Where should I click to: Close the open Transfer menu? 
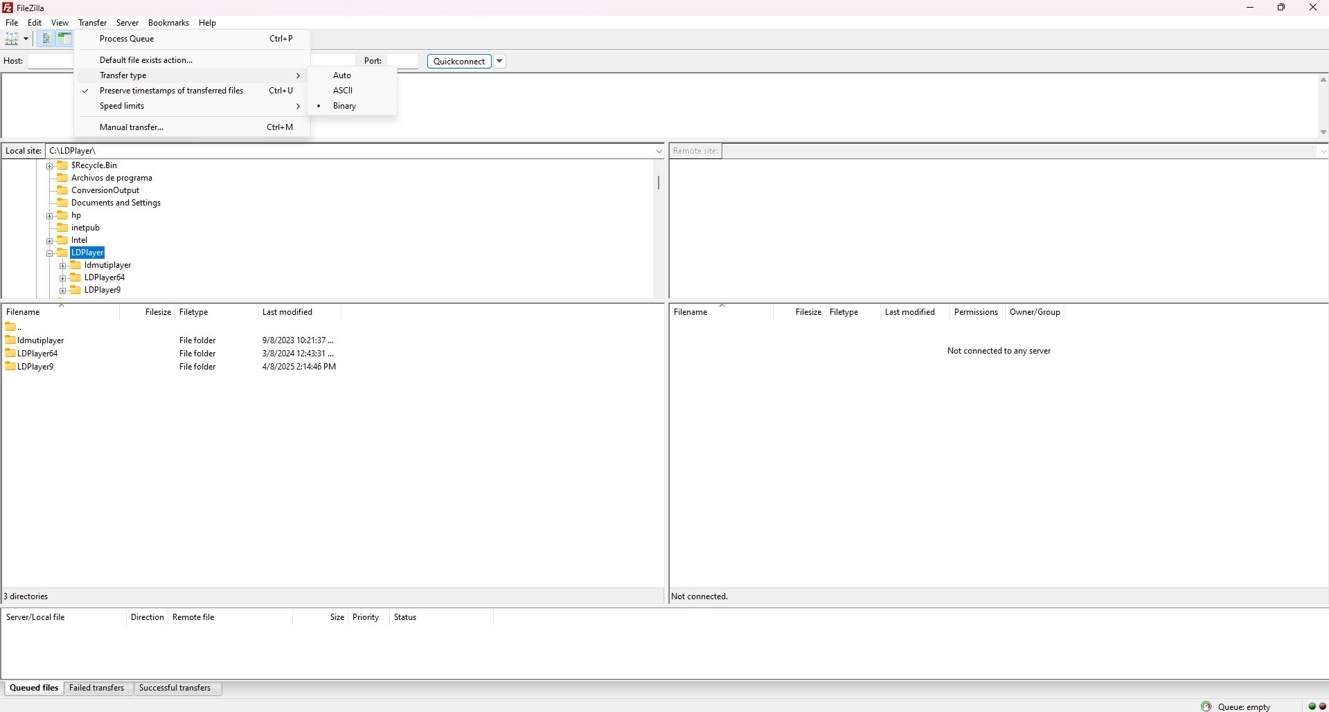coord(92,23)
